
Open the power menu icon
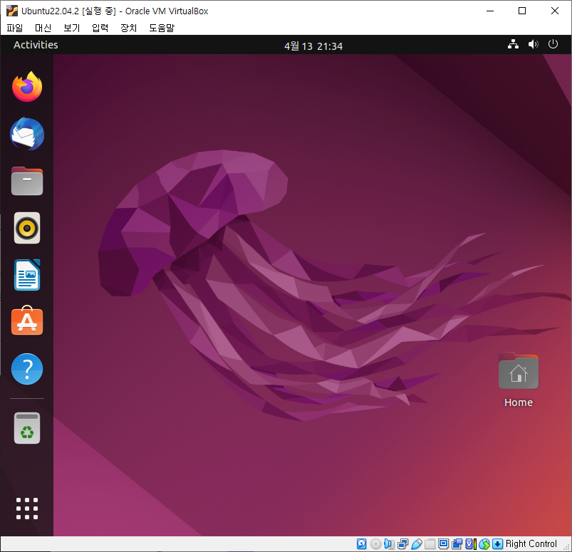coord(553,44)
